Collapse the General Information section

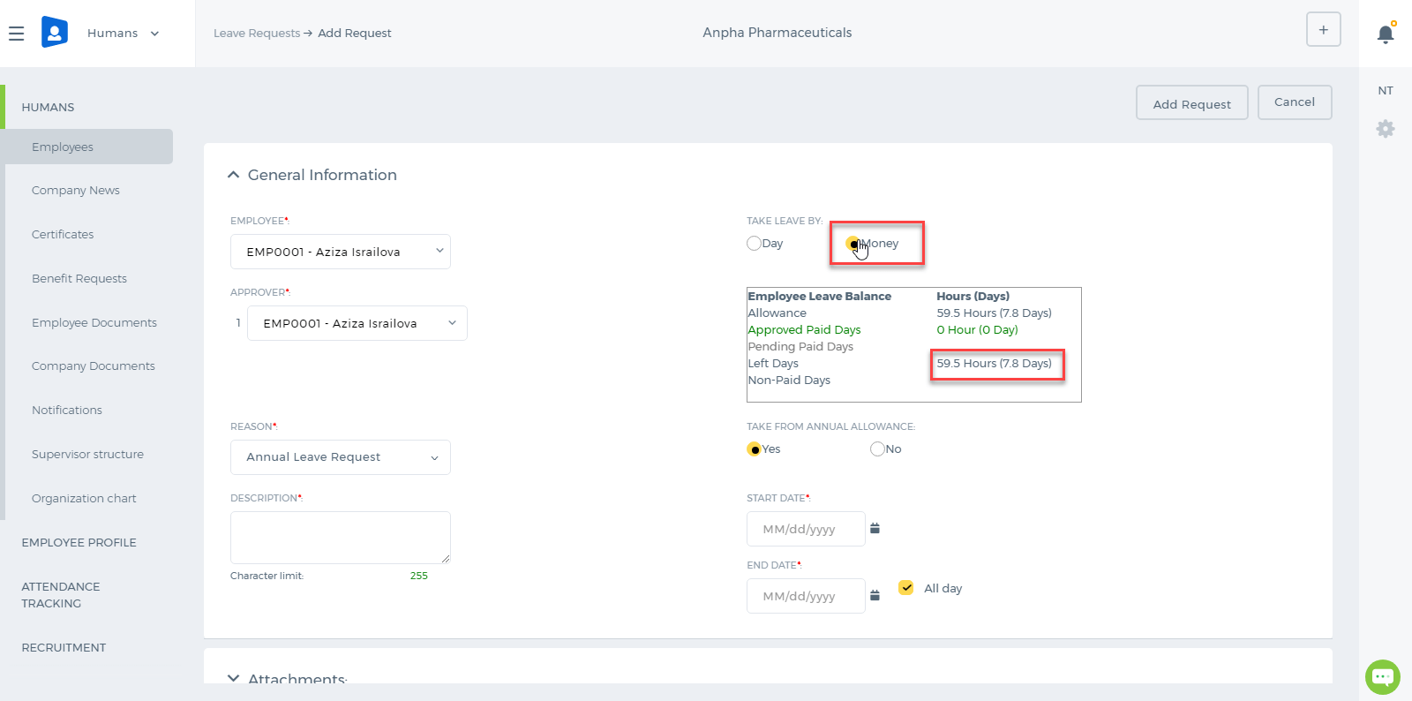click(233, 175)
